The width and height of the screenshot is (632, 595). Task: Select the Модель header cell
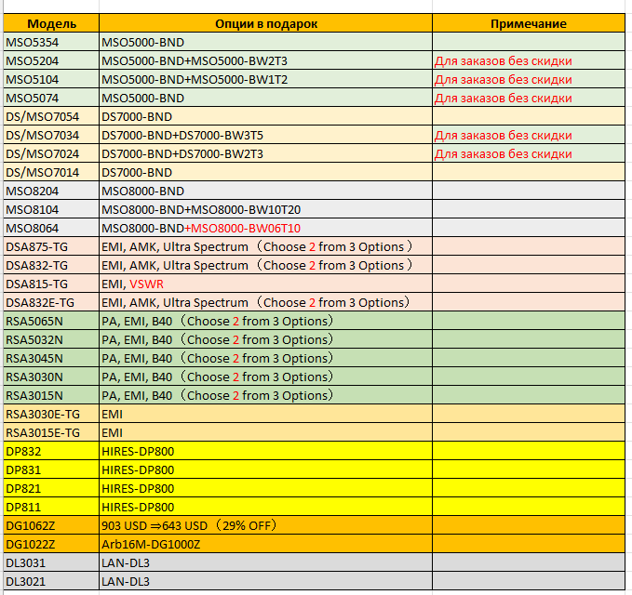[x=51, y=23]
